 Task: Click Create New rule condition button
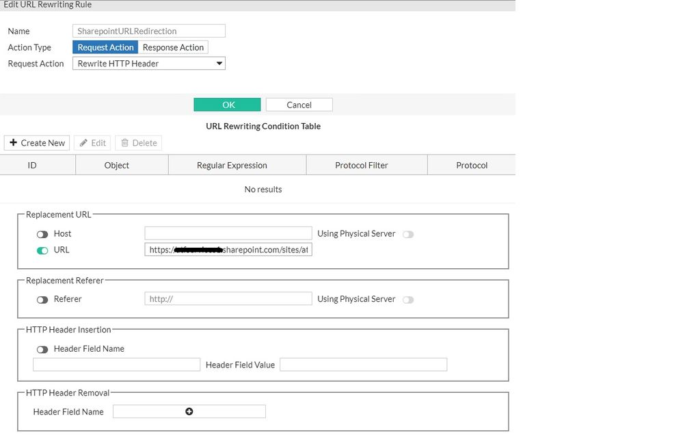coord(37,143)
